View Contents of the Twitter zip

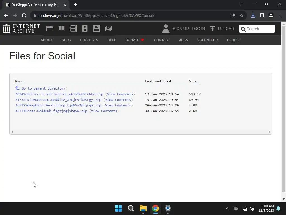[x=120, y=94]
